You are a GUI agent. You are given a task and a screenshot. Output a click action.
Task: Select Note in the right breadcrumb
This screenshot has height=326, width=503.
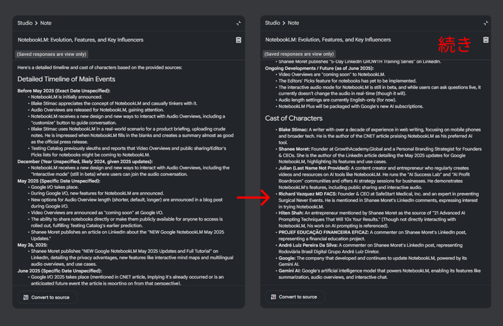pos(293,23)
